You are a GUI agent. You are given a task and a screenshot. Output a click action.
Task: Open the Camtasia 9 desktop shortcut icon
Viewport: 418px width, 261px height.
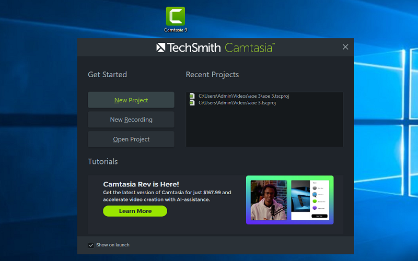(176, 19)
